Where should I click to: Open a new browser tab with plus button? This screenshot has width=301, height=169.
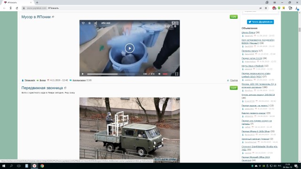coord(37,2)
